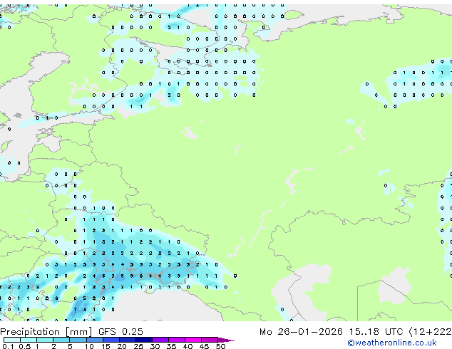Click the 25–30 mm legend swatch
Screen dimensions: 452x349
pos(144,340)
